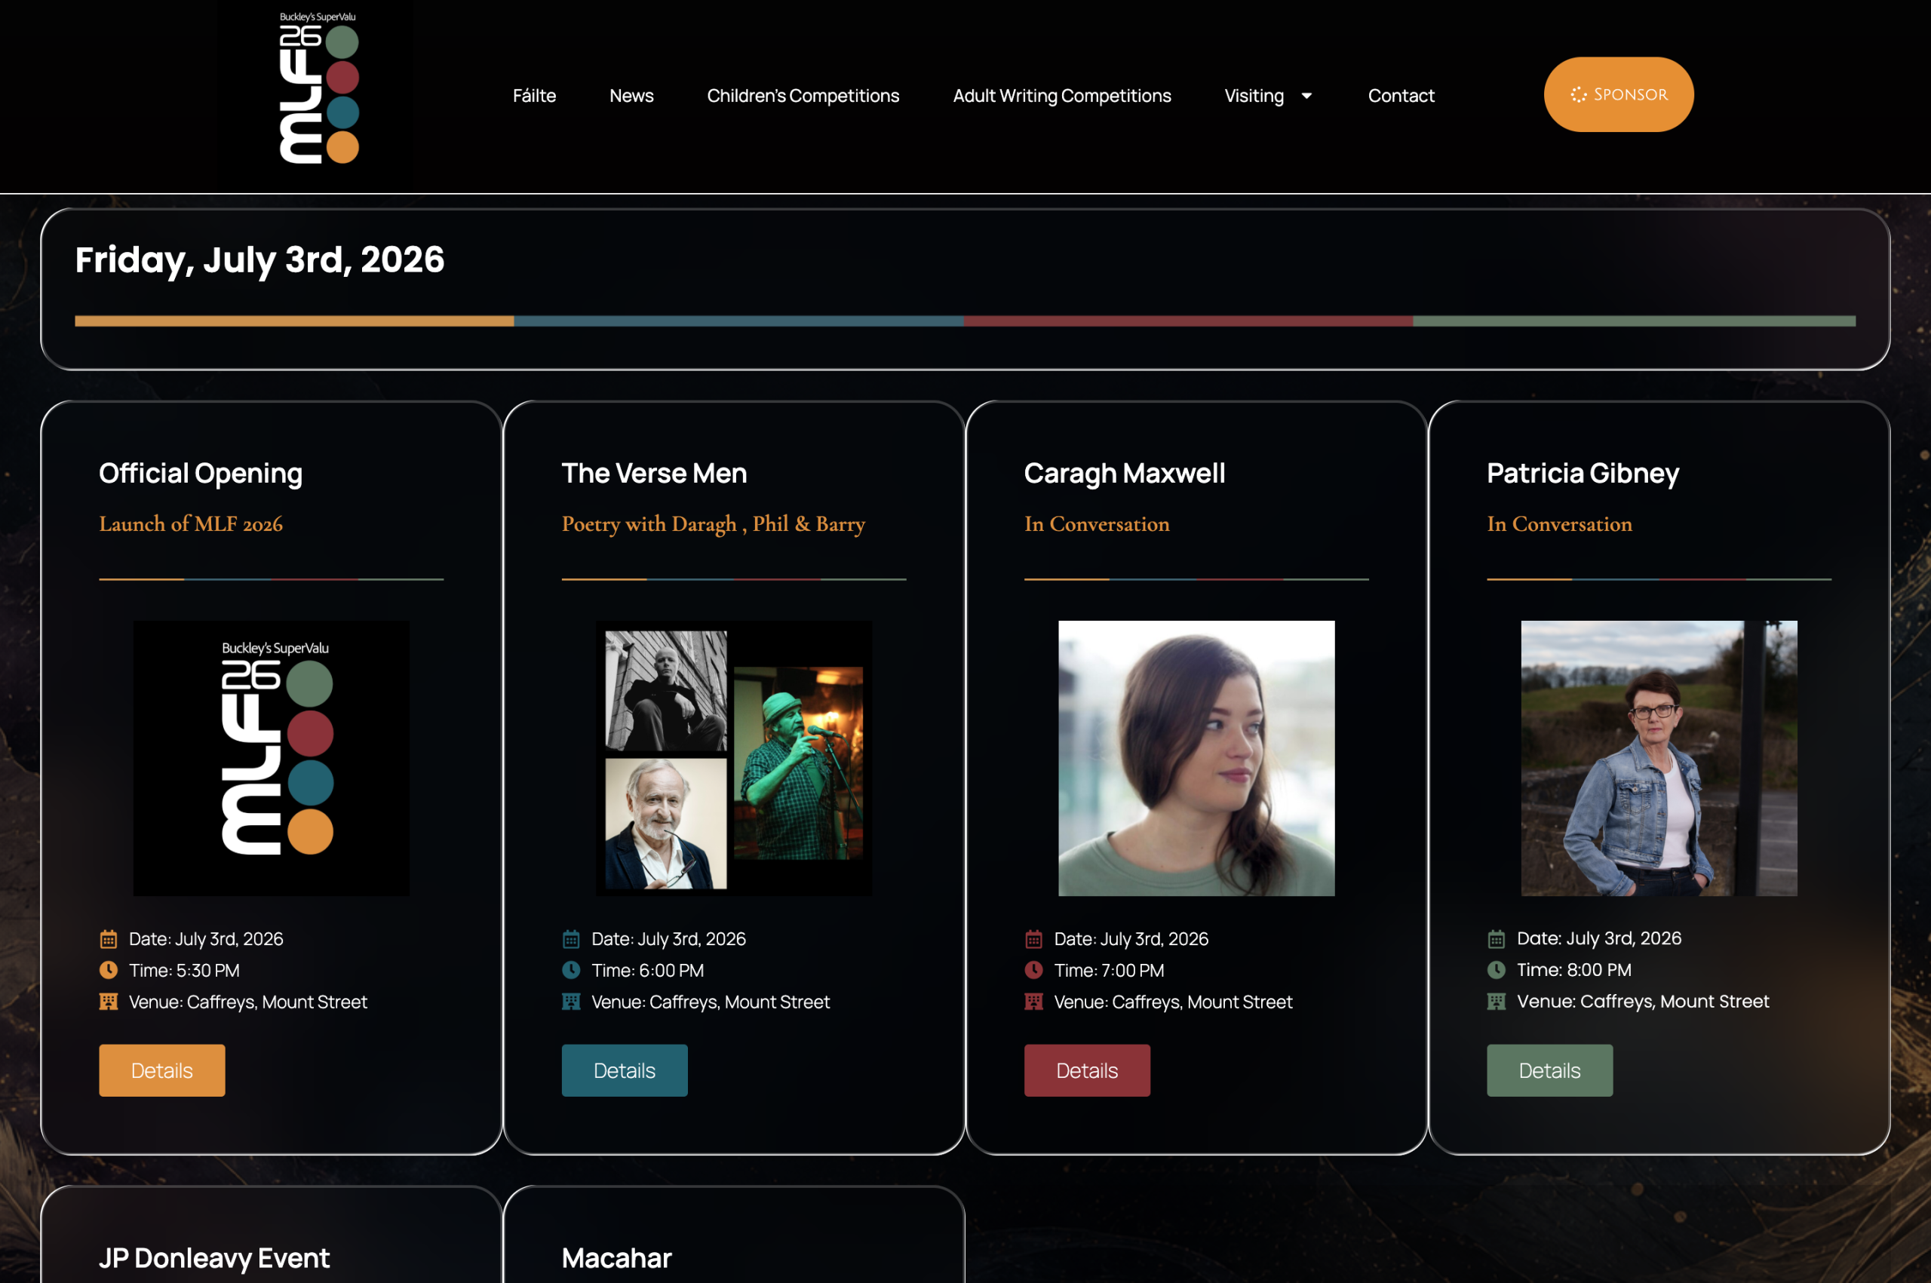Open Details for Caragh Maxwell
1931x1283 pixels.
(1087, 1070)
